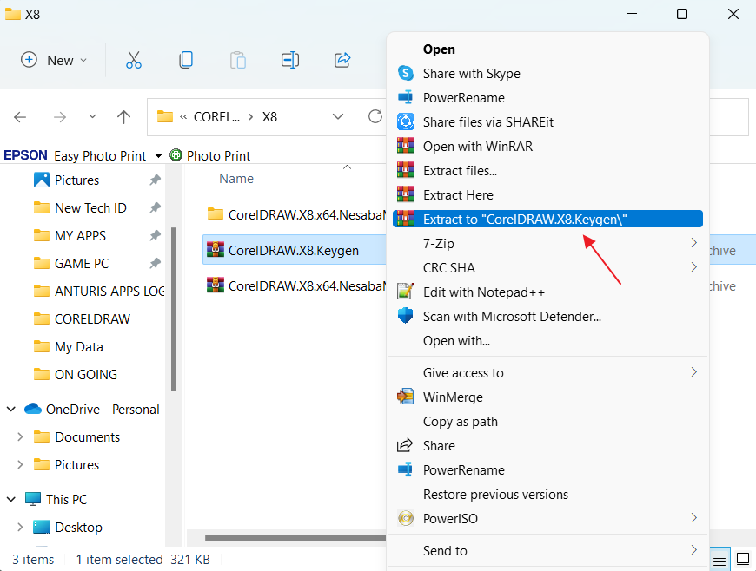The width and height of the screenshot is (756, 571).
Task: Choose Open in the context menu
Action: [x=547, y=49]
